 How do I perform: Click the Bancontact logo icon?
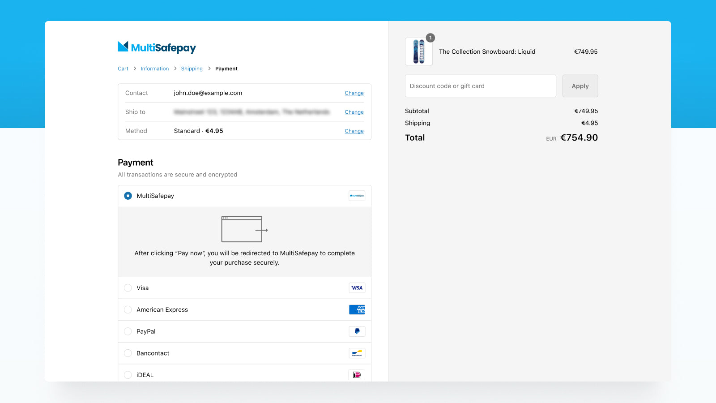pyautogui.click(x=357, y=353)
